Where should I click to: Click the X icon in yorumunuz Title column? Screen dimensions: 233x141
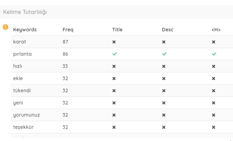tap(114, 115)
